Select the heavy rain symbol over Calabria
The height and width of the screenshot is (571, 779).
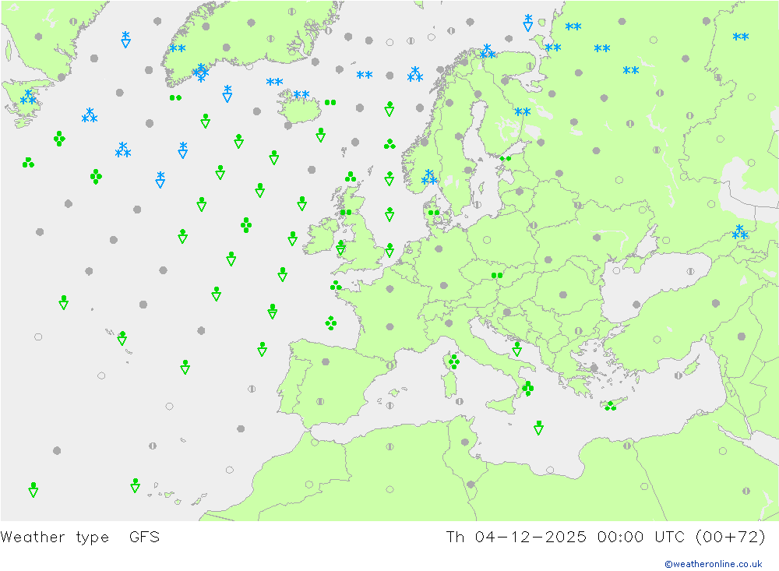pos(527,388)
